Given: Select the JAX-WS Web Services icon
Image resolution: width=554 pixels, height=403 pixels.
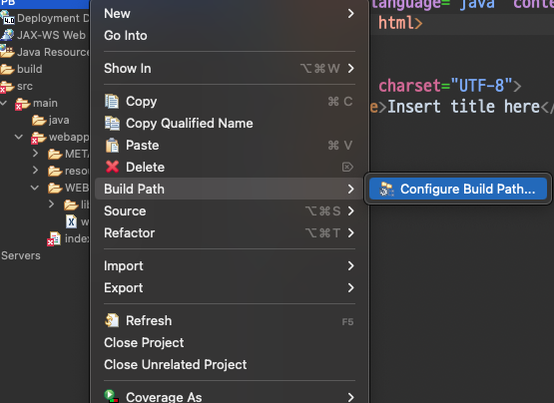Looking at the screenshot, I should click(7, 35).
